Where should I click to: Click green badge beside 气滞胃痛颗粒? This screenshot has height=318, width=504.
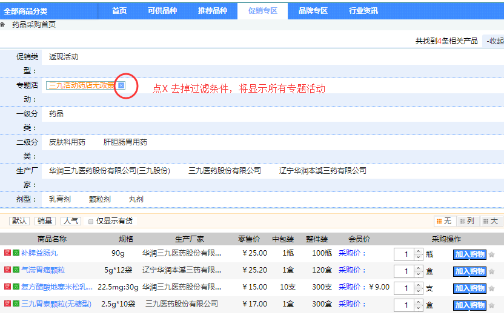click(x=16, y=270)
